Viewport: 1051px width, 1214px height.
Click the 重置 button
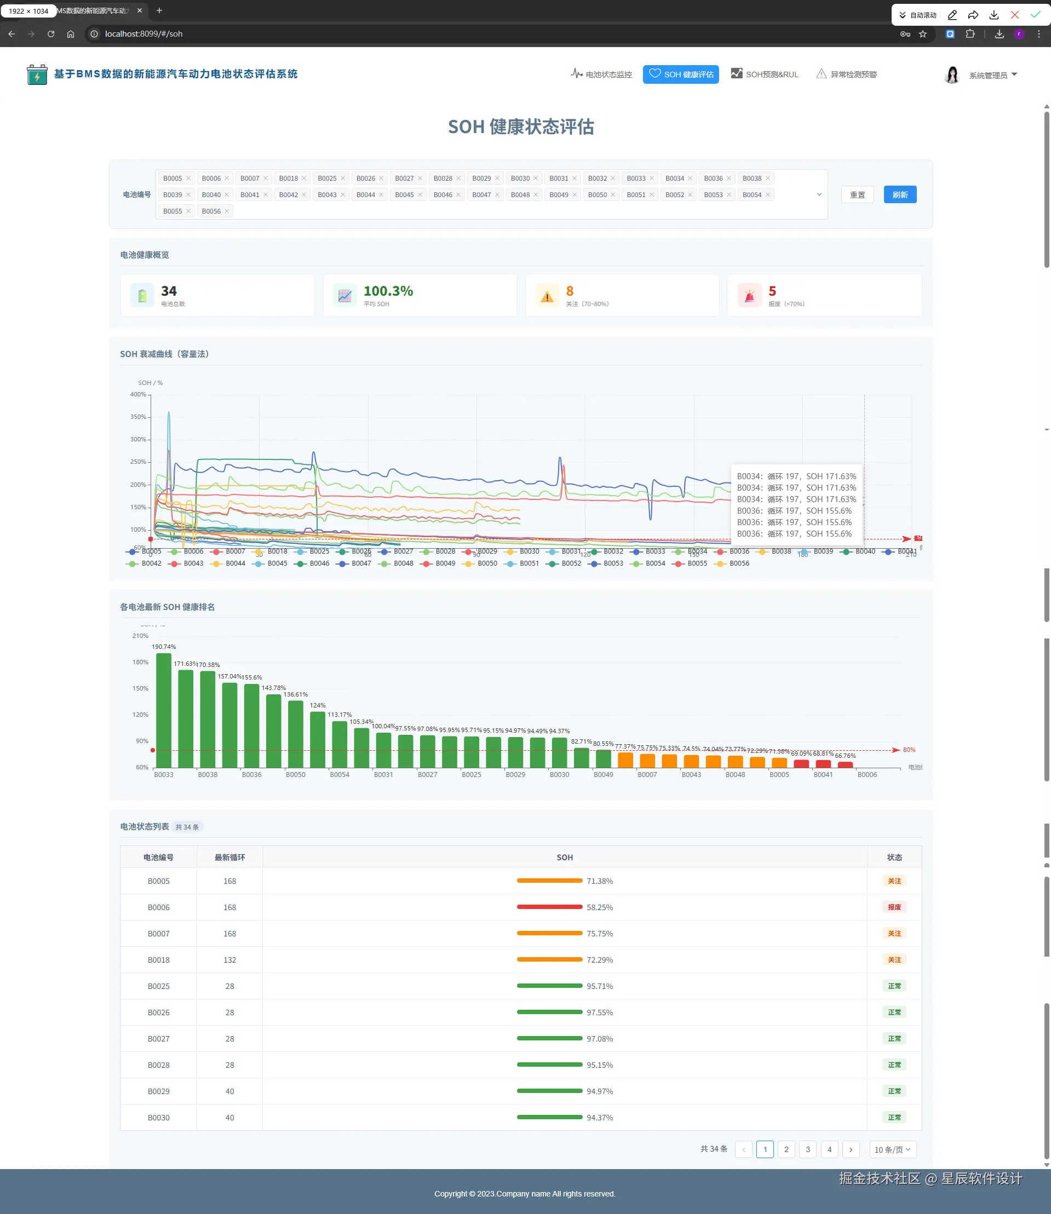tap(858, 195)
